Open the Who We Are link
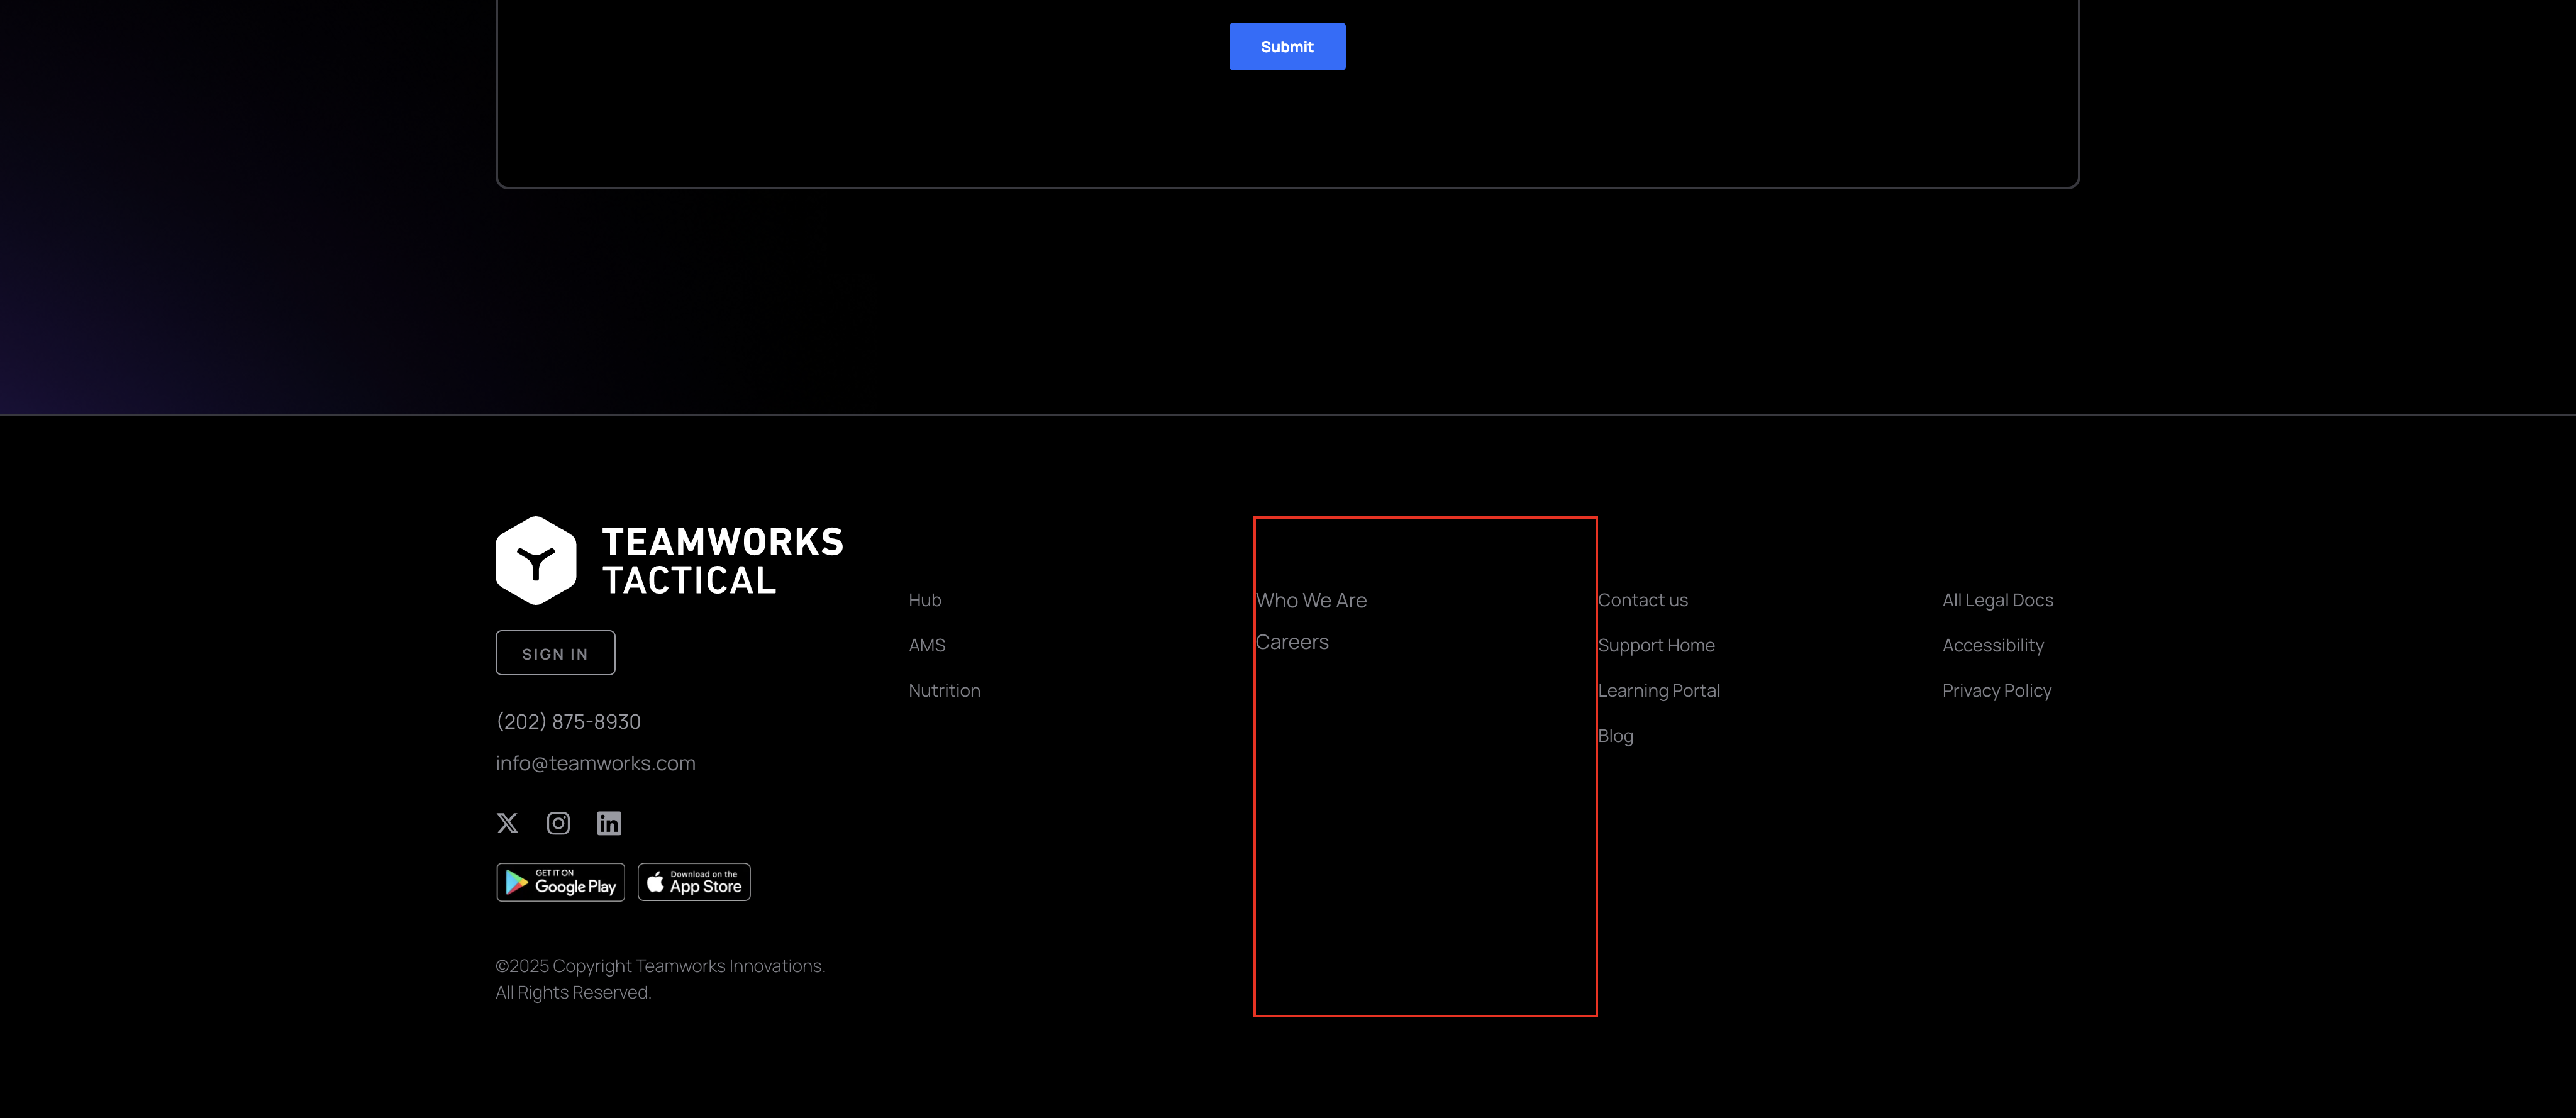The image size is (2576, 1118). (1311, 600)
